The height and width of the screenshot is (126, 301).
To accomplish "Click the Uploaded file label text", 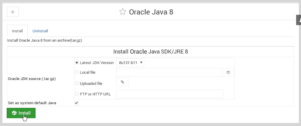I will point(91,83).
